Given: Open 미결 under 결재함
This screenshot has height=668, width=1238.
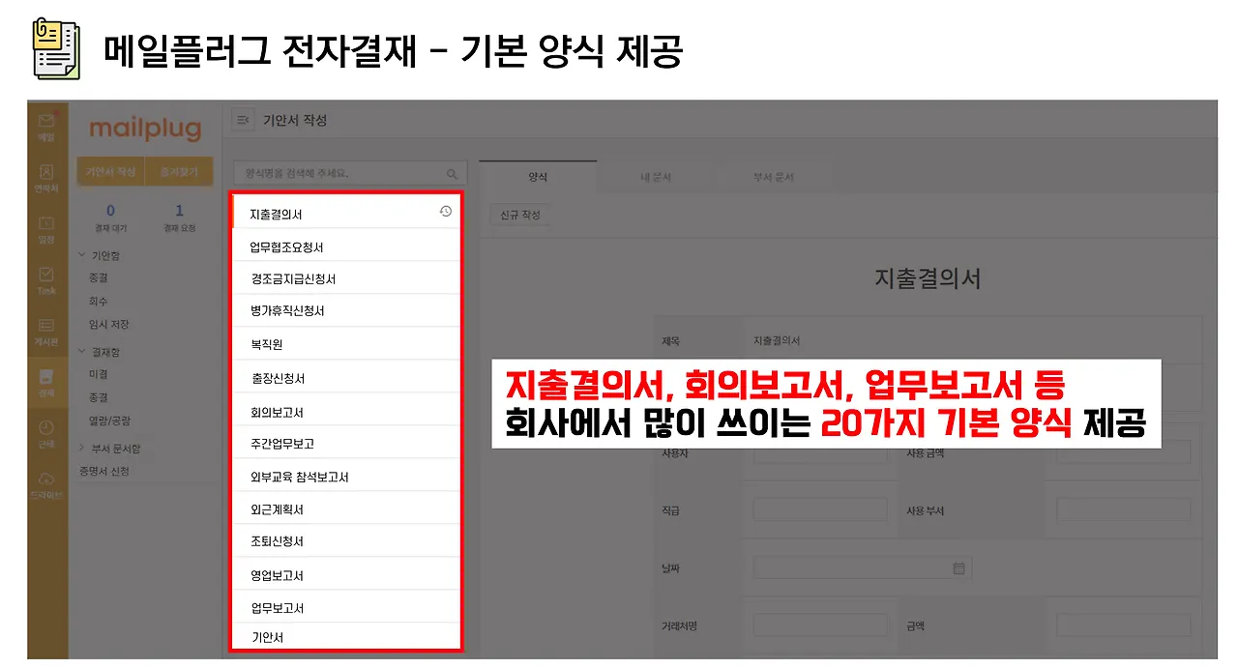Looking at the screenshot, I should click(98, 374).
